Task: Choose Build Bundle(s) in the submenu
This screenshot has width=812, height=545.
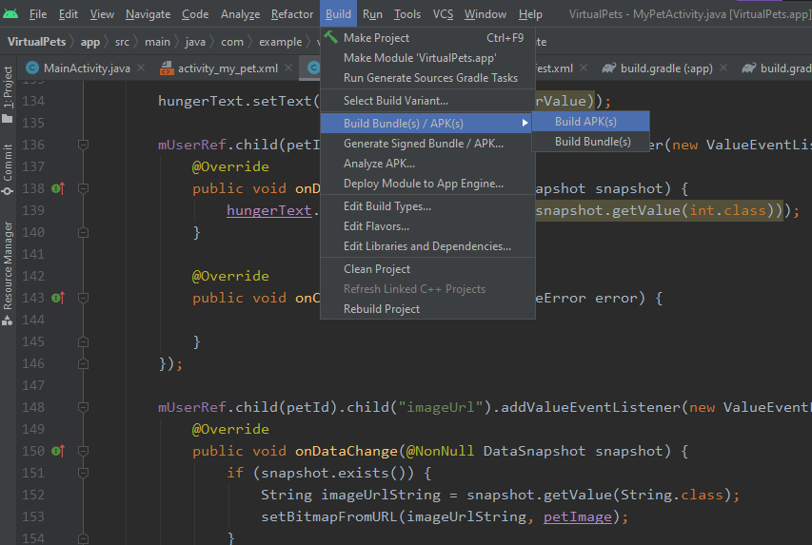Action: click(592, 142)
